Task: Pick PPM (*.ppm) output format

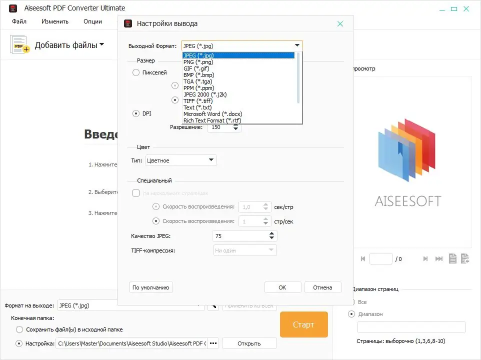Action: click(x=238, y=88)
